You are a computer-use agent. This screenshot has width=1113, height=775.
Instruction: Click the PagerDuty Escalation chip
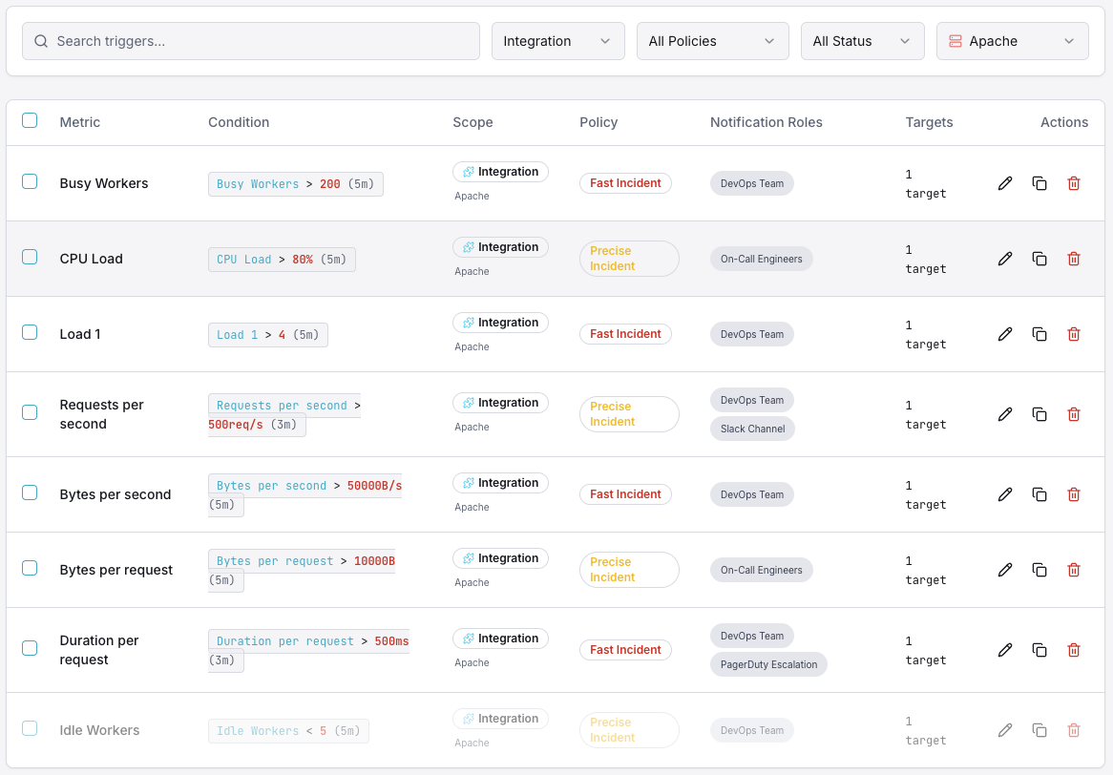coord(768,664)
